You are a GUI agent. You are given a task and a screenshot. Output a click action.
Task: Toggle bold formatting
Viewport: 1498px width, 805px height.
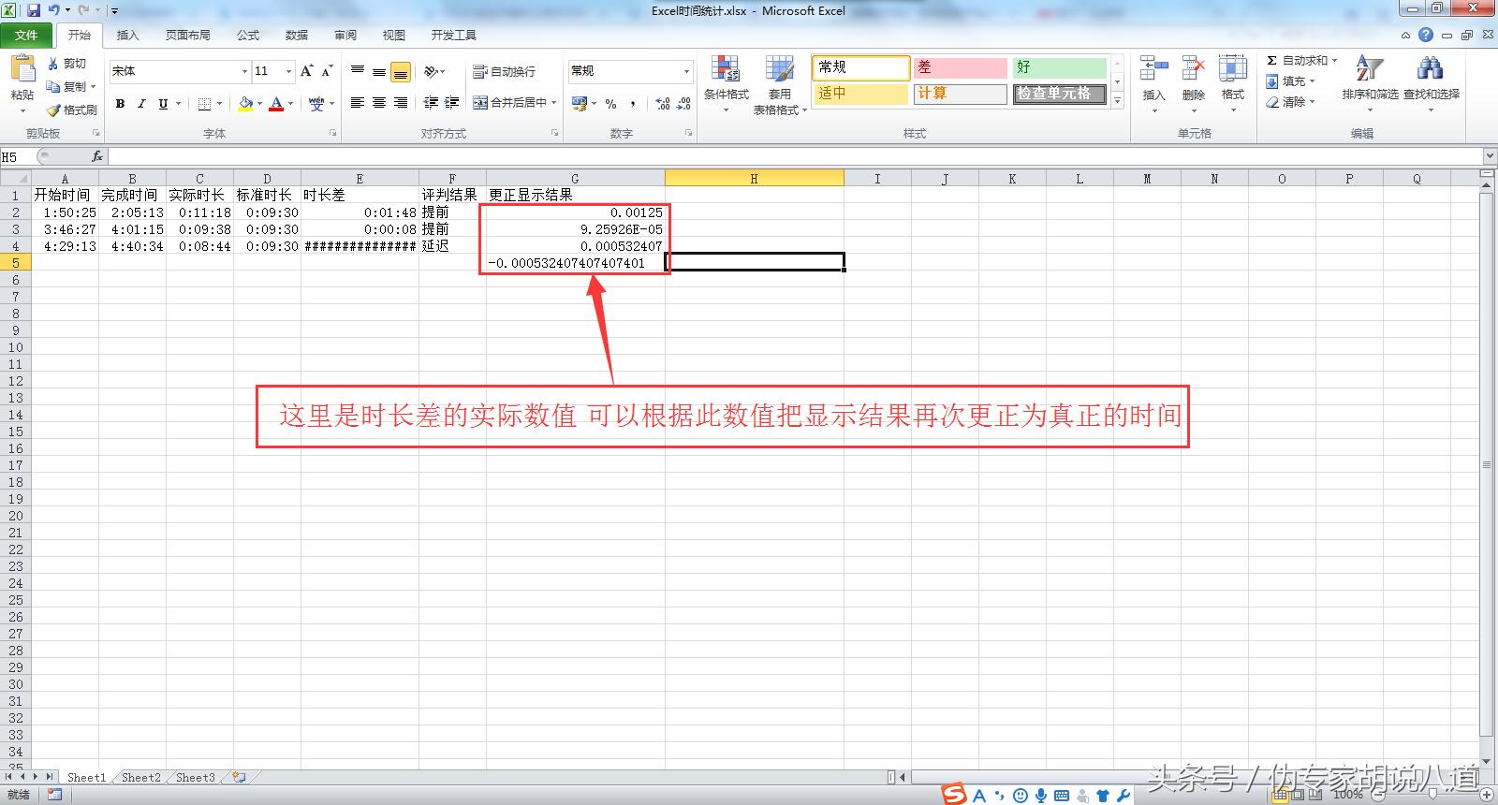120,104
